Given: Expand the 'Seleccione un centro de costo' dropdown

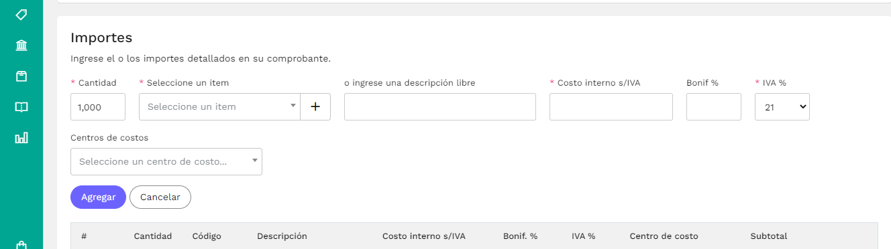Looking at the screenshot, I should [x=166, y=161].
